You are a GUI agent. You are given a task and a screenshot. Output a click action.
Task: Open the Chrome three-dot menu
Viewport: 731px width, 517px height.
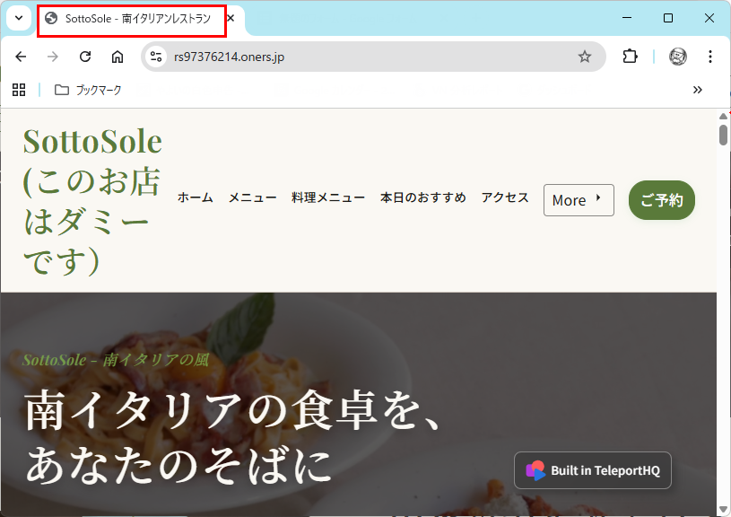pos(711,56)
